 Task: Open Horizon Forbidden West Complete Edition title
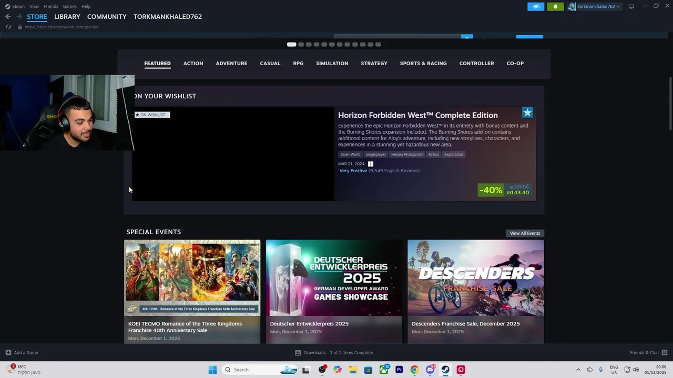click(x=418, y=115)
